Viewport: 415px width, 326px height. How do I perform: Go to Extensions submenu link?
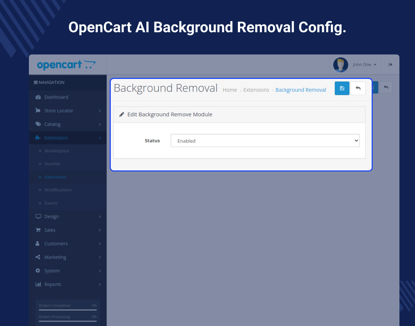[55, 177]
